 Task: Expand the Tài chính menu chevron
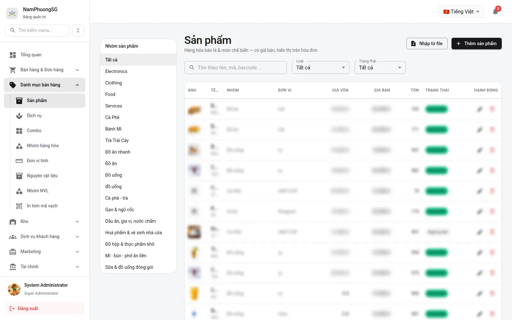[77, 267]
